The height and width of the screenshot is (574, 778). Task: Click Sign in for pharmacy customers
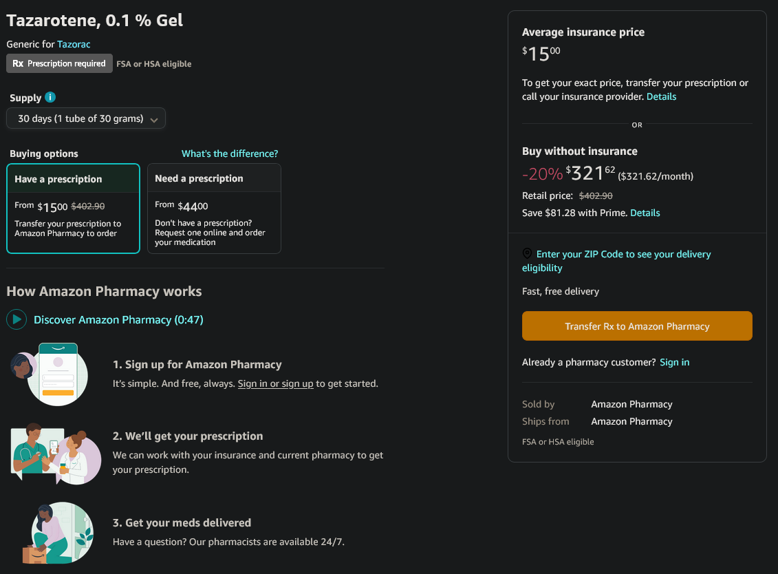pos(674,362)
